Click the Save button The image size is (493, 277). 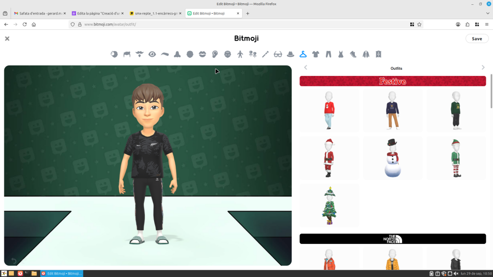pos(477,38)
